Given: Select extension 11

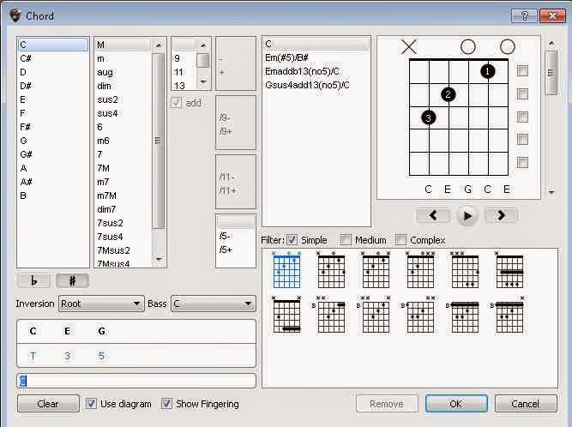Looking at the screenshot, I should click(184, 72).
